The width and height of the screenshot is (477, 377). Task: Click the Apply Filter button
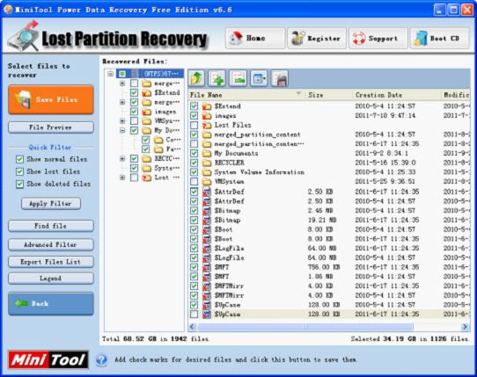coord(51,204)
